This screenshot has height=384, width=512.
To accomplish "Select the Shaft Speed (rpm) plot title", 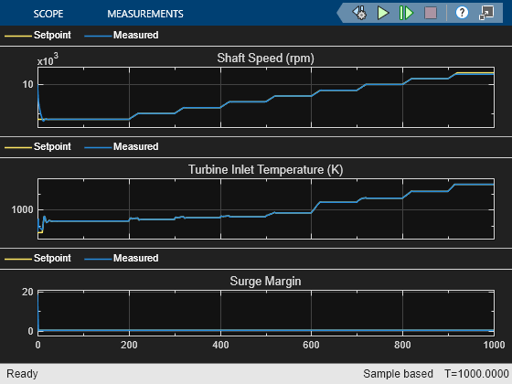I will (x=265, y=59).
